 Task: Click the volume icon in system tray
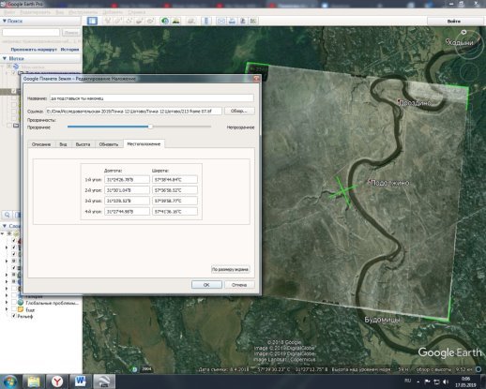446,382
